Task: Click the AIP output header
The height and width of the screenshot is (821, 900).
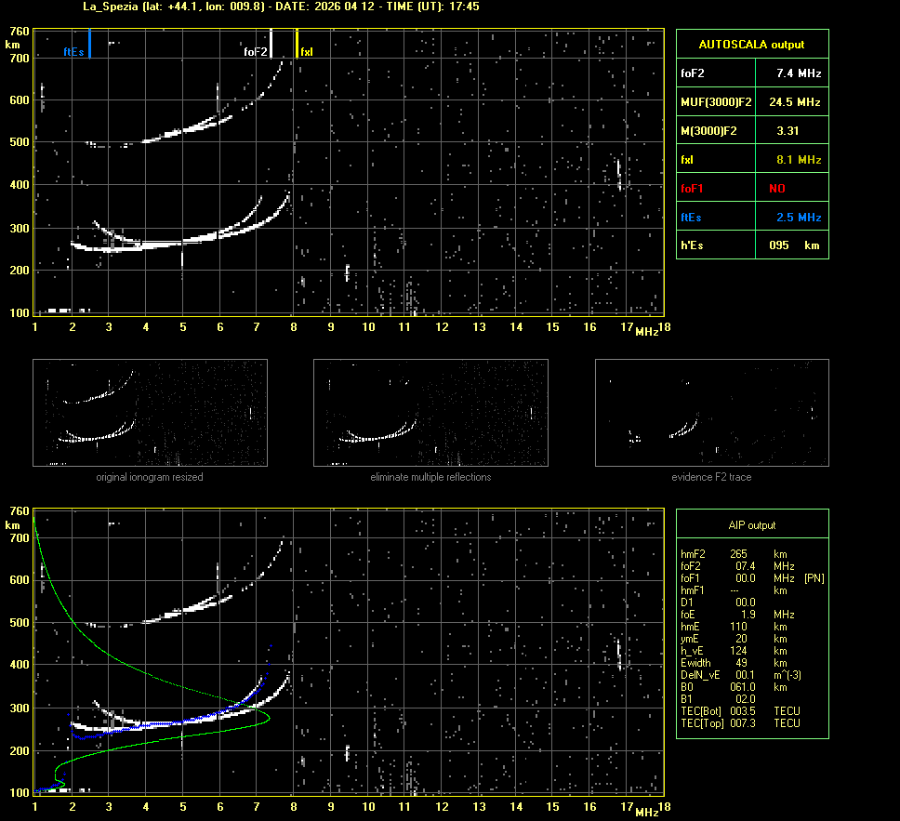Action: pos(751,525)
